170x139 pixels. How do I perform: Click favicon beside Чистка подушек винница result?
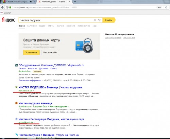pos(16,103)
